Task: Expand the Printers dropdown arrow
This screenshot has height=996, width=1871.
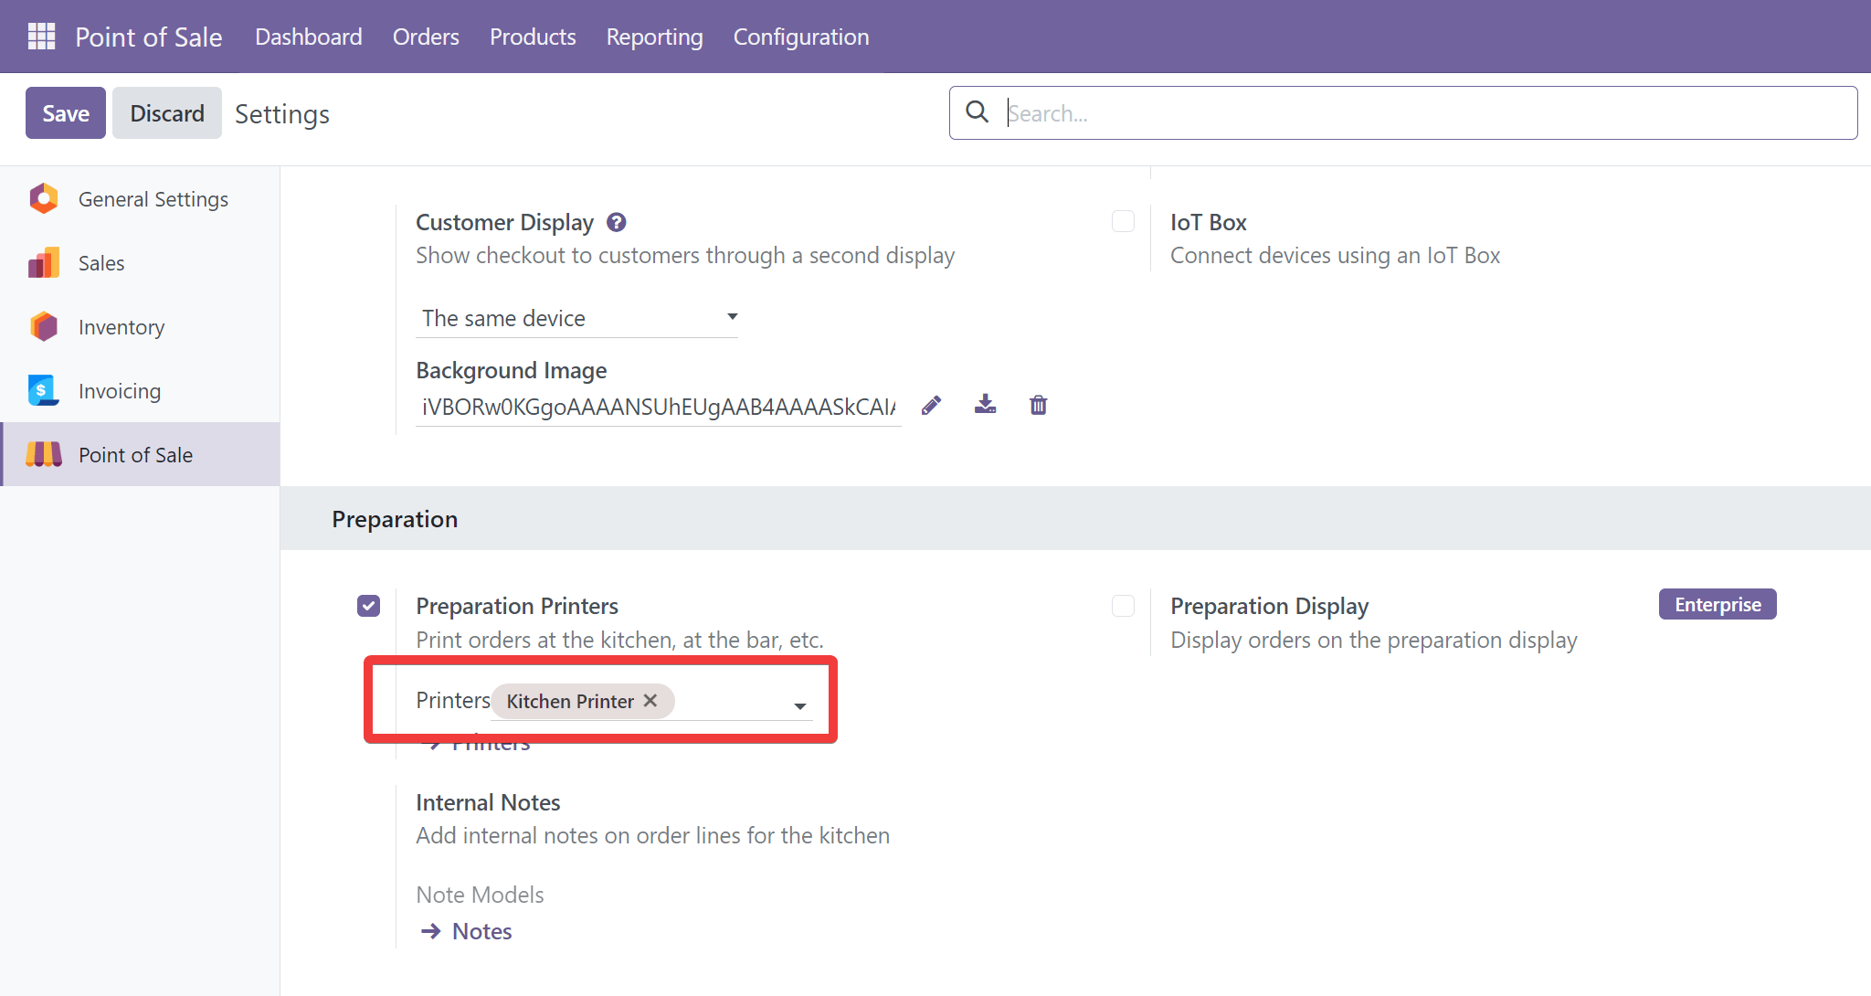Action: [799, 705]
